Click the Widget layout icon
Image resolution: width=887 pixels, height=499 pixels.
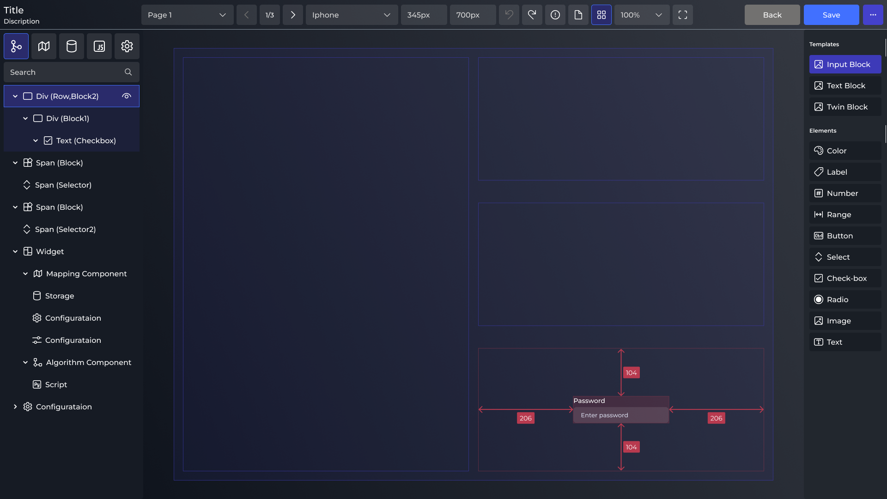point(28,251)
